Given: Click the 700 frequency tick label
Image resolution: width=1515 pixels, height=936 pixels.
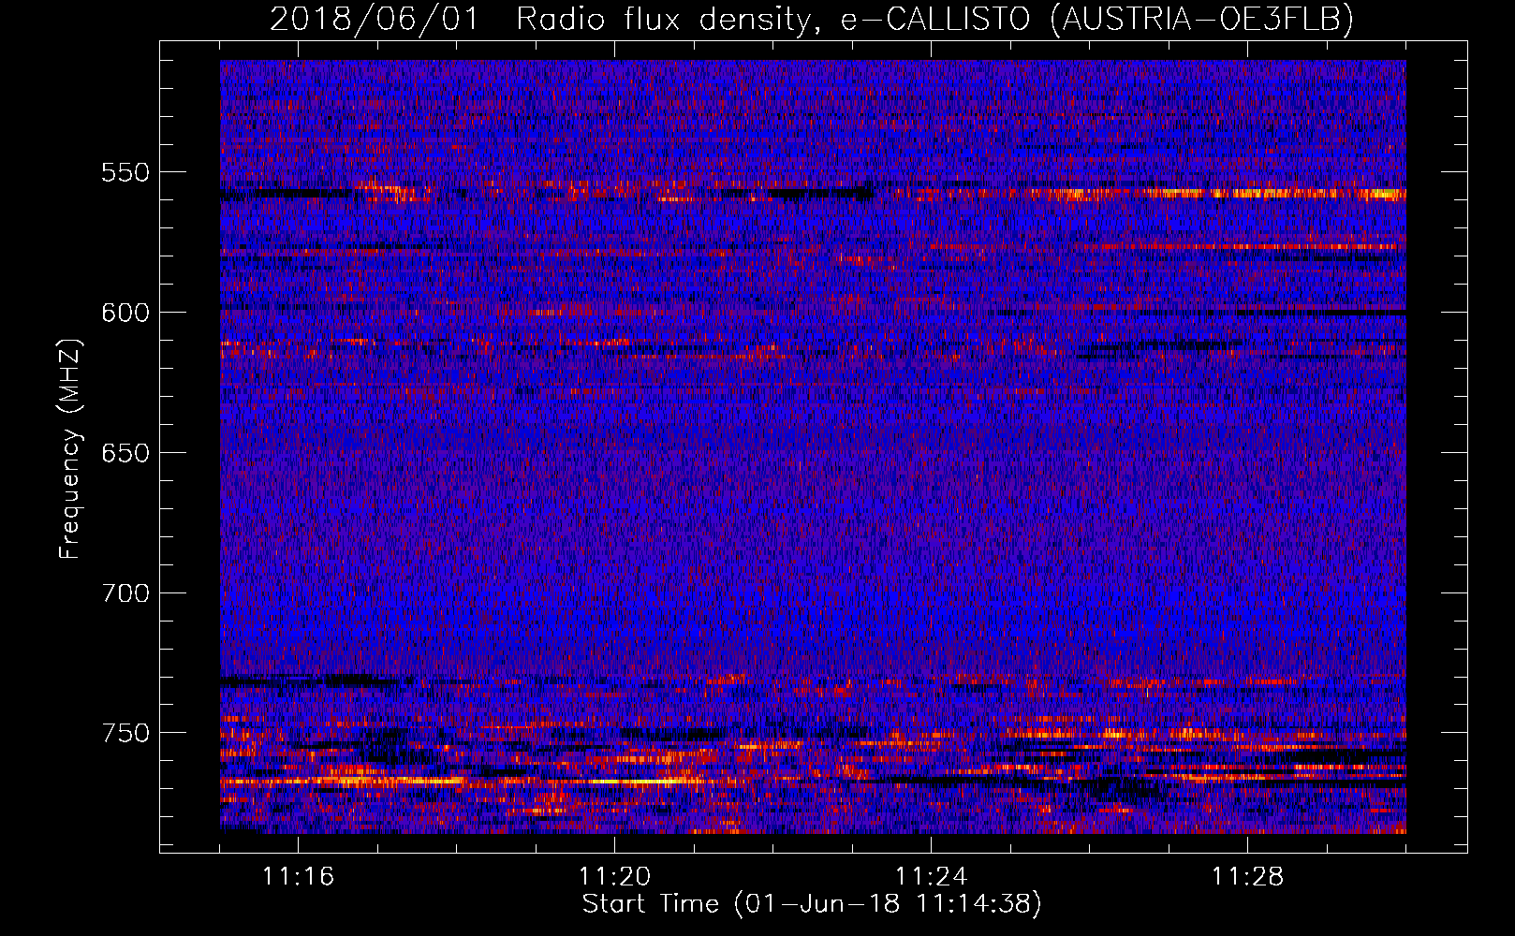Looking at the screenshot, I should (125, 593).
